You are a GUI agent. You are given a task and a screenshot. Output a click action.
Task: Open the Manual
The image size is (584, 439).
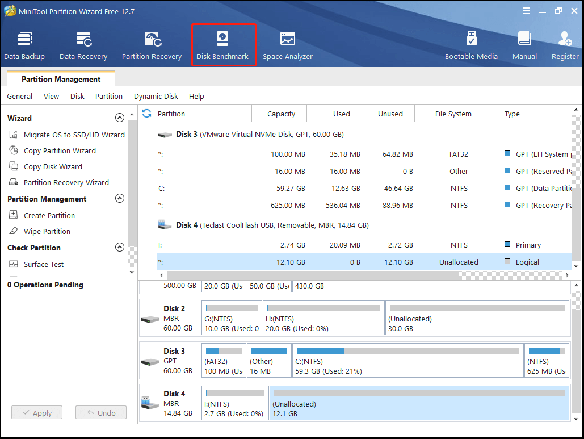(524, 45)
